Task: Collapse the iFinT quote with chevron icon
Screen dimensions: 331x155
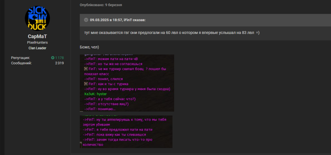Action: coord(86,20)
